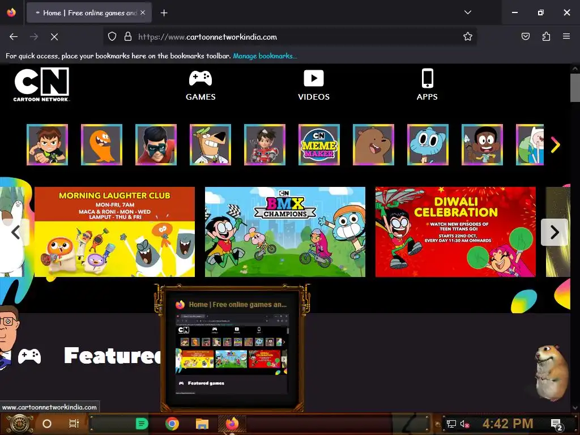Open Task View on the taskbar
580x435 pixels.
(x=74, y=424)
